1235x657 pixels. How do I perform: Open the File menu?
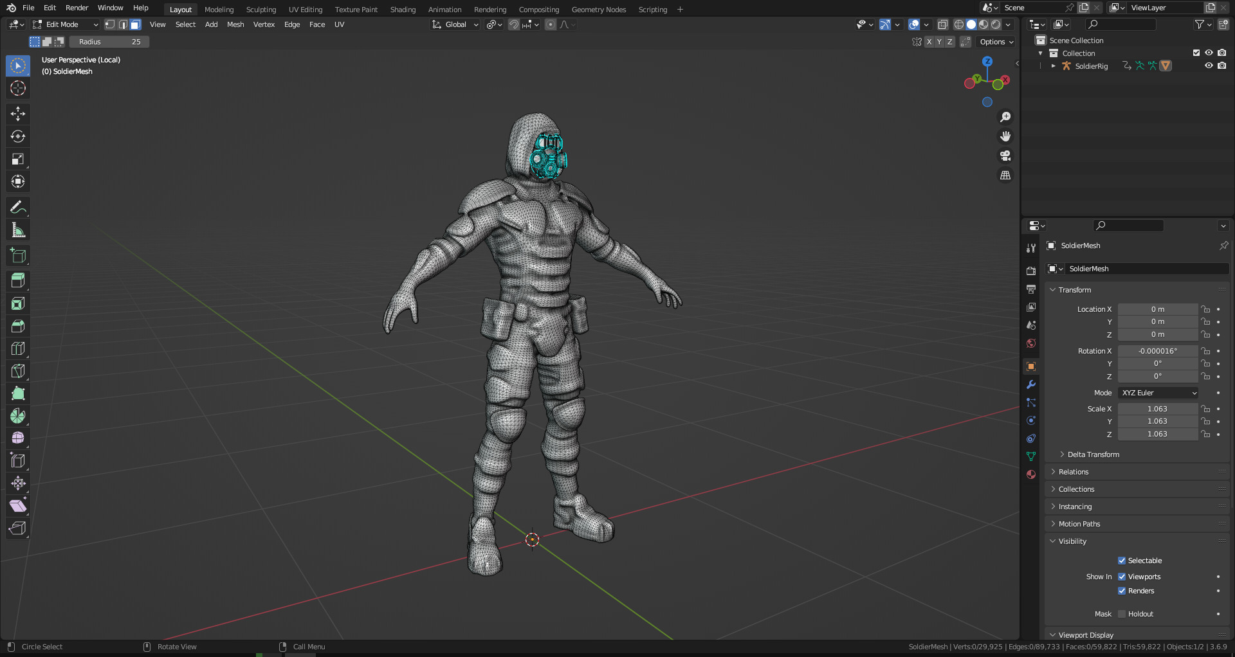click(28, 8)
